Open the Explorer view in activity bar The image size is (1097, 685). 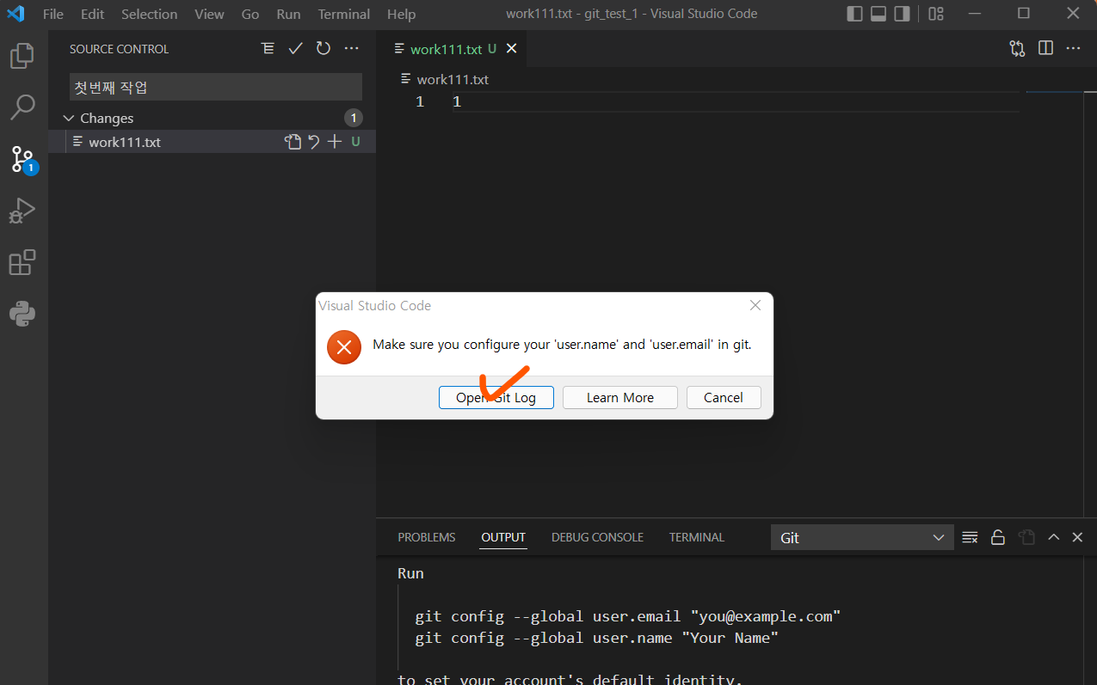22,56
